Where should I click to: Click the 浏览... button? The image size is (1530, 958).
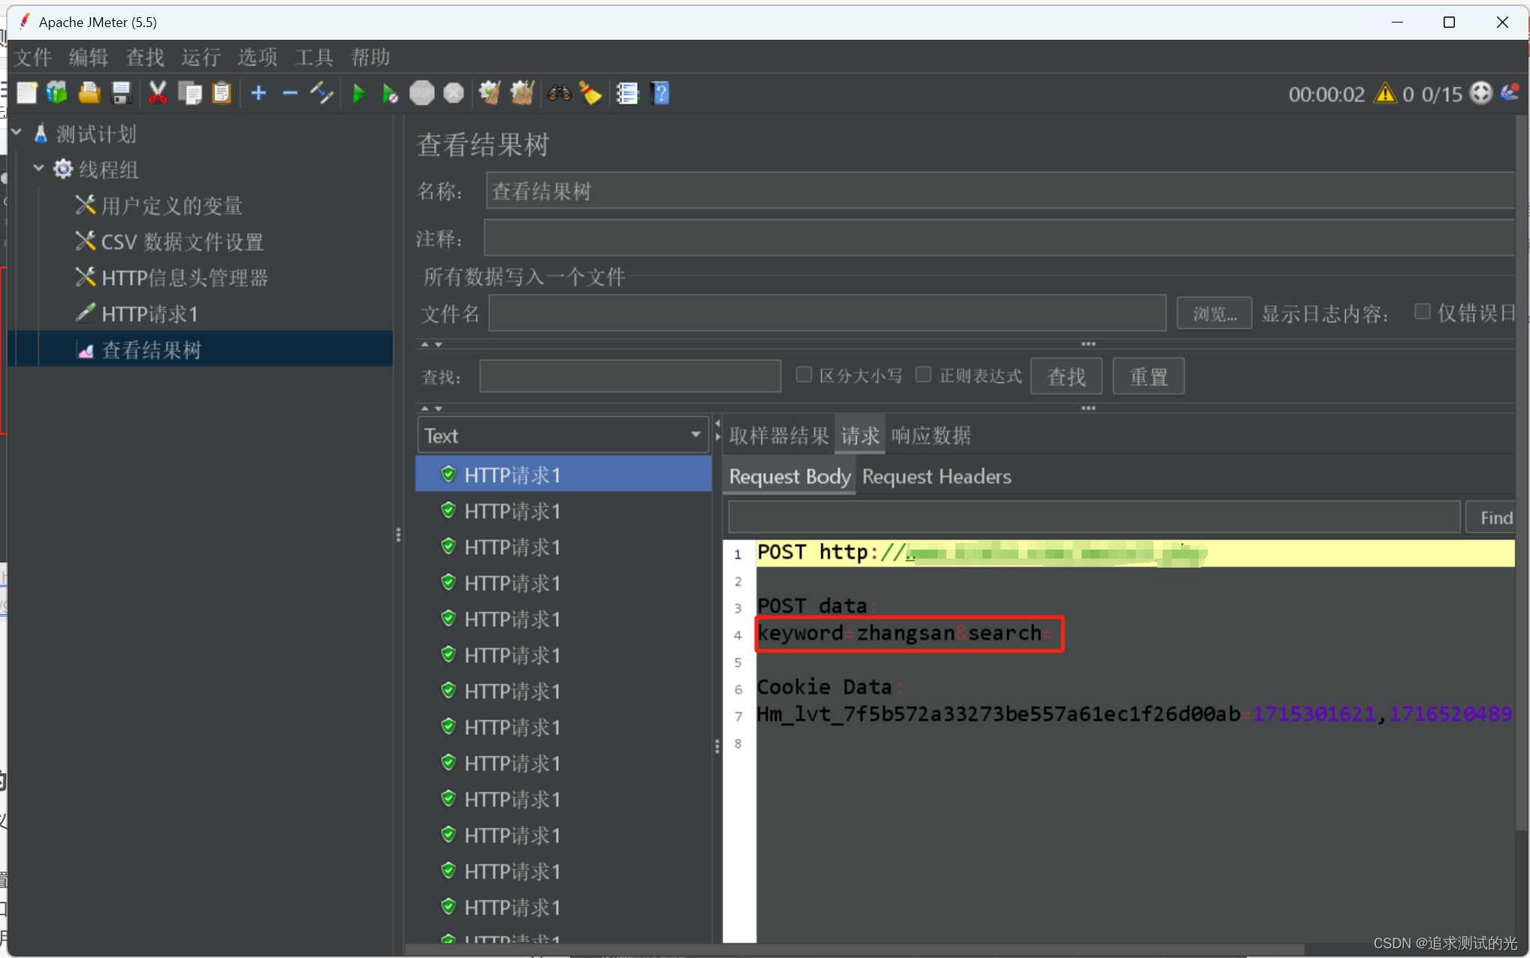[1214, 313]
